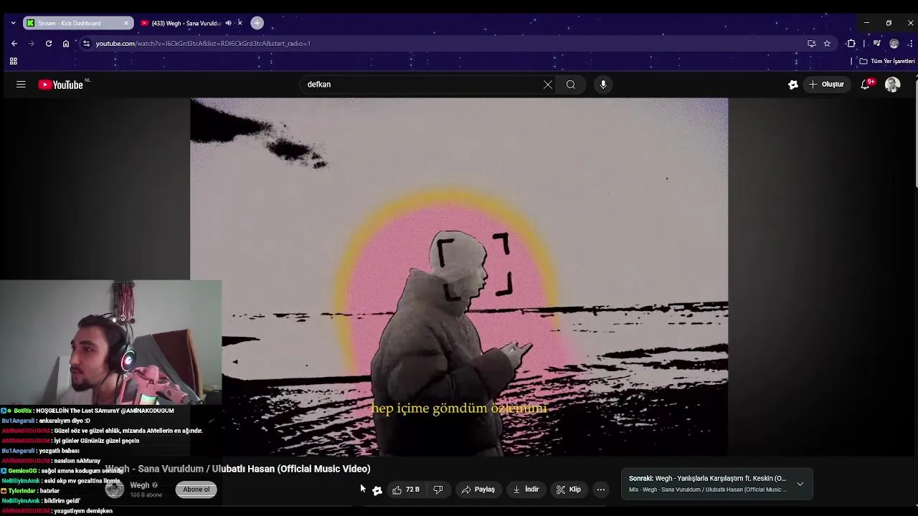This screenshot has width=918, height=516.
Task: Like the video with thumbs up
Action: point(405,489)
